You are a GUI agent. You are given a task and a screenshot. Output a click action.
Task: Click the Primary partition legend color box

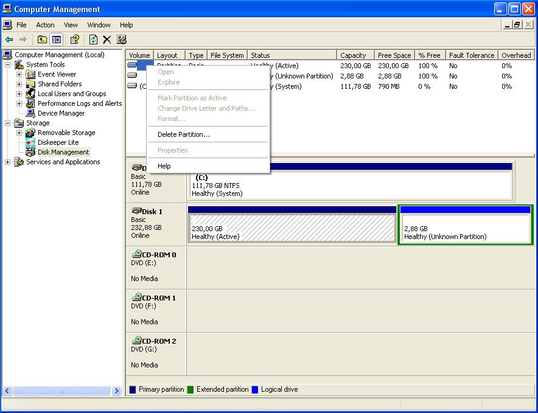[133, 390]
